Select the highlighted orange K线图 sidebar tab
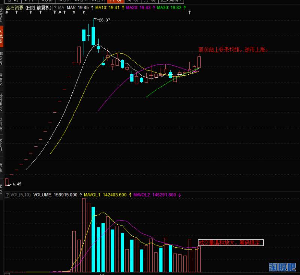300x275 pixels. click(1, 36)
